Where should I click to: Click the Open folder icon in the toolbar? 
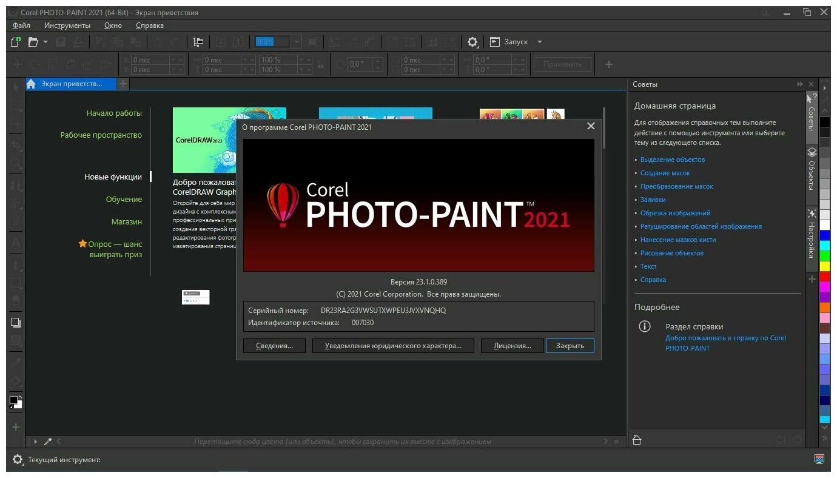(33, 42)
